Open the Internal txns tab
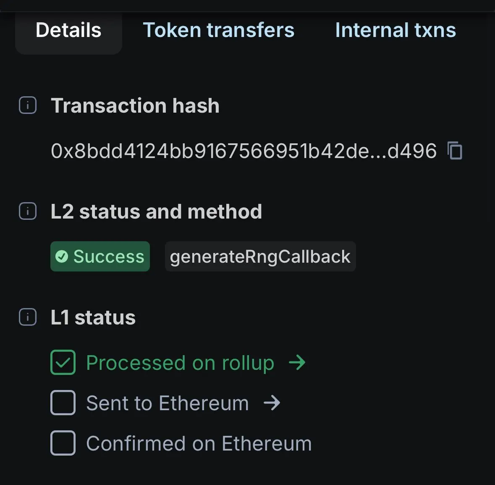The height and width of the screenshot is (485, 495). click(x=395, y=30)
